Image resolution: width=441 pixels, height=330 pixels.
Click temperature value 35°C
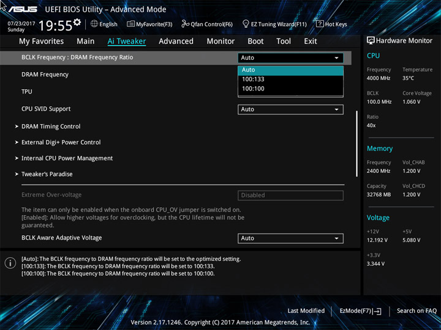[408, 78]
